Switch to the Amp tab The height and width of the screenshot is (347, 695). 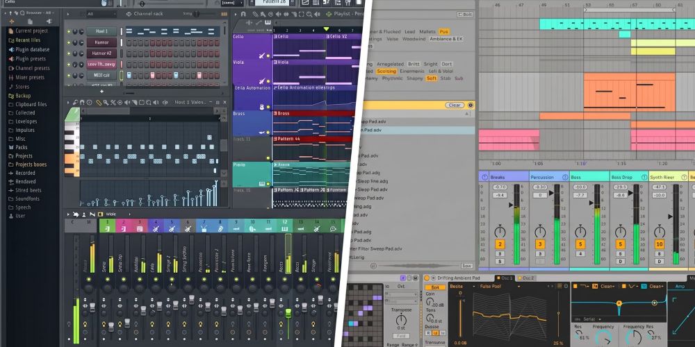pos(680,287)
